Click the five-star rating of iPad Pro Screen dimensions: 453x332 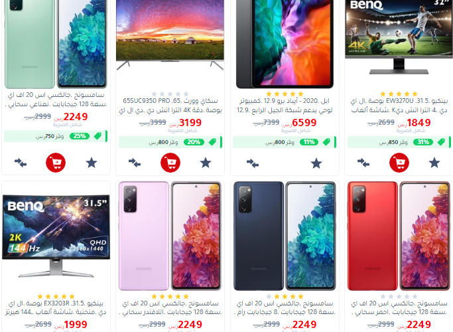coord(285,94)
